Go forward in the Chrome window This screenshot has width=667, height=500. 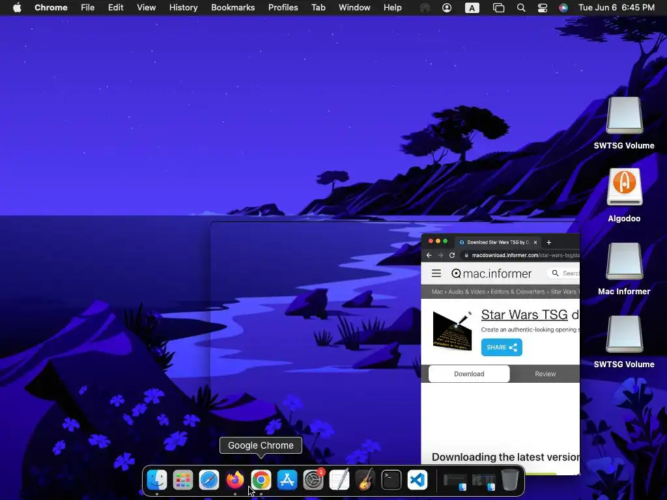point(441,255)
